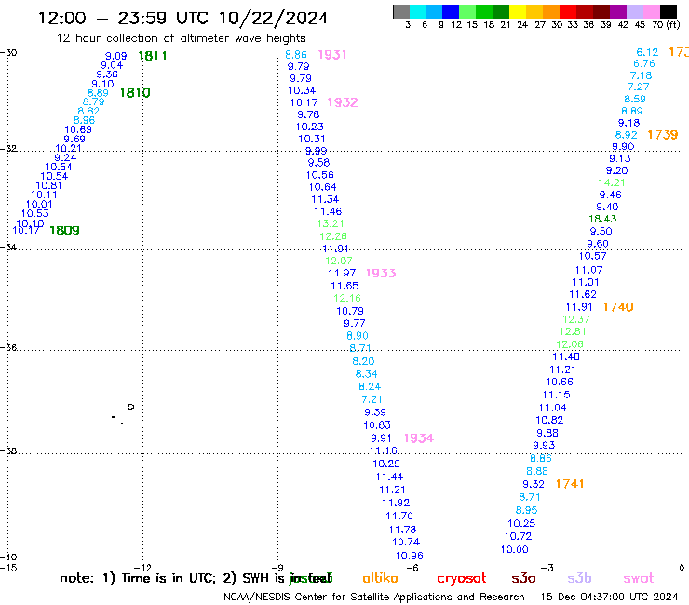The height and width of the screenshot is (605, 689).
Task: Click the dark blue legend swatch above 12
Action: point(451,11)
